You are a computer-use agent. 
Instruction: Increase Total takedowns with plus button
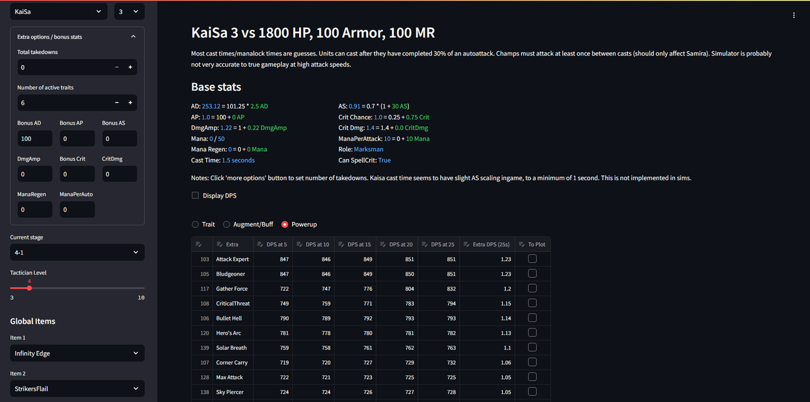click(x=130, y=67)
